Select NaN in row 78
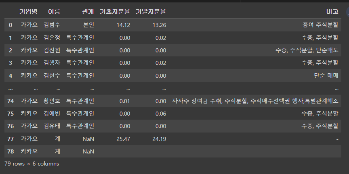 [x=88, y=151]
